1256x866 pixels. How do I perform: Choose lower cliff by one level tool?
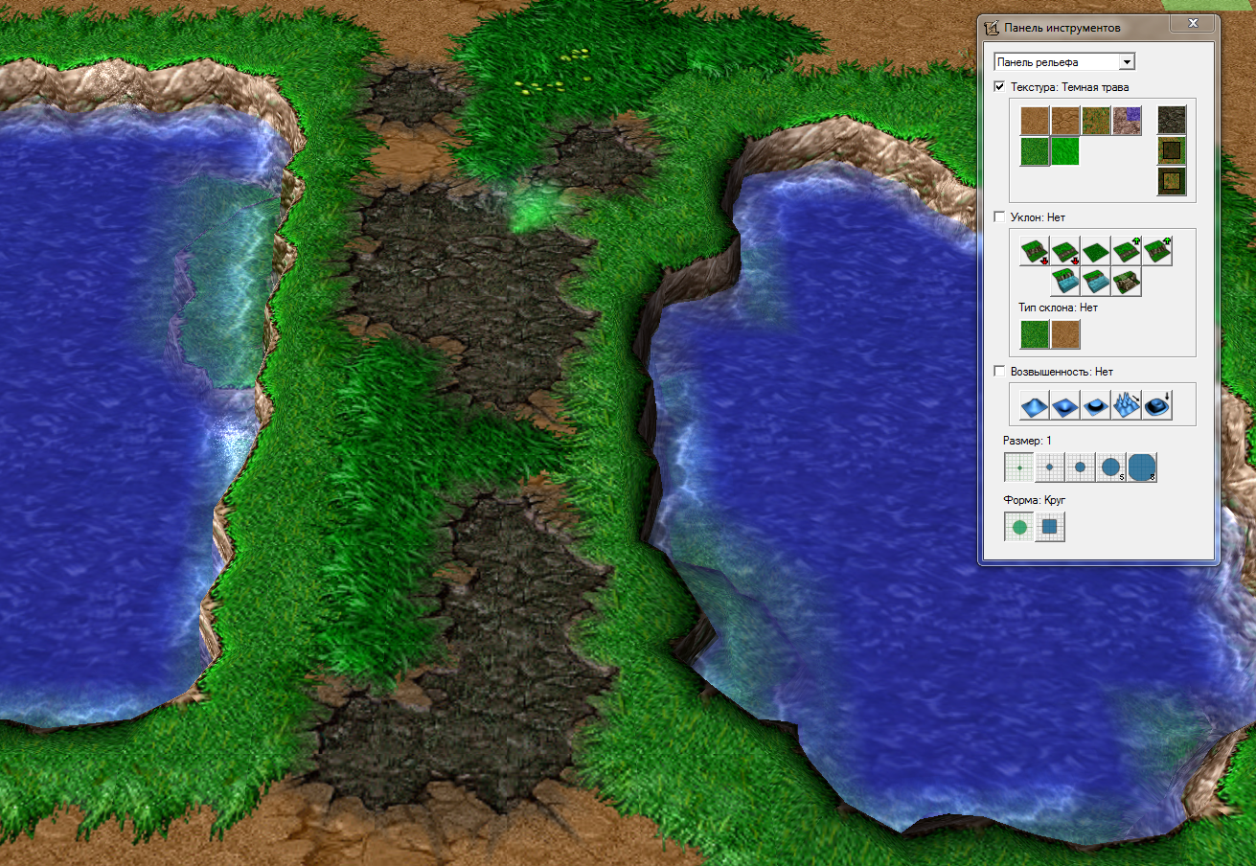click(1065, 251)
